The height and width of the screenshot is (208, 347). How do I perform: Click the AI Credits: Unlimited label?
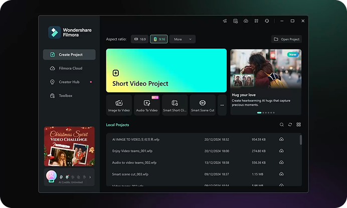pyautogui.click(x=71, y=182)
